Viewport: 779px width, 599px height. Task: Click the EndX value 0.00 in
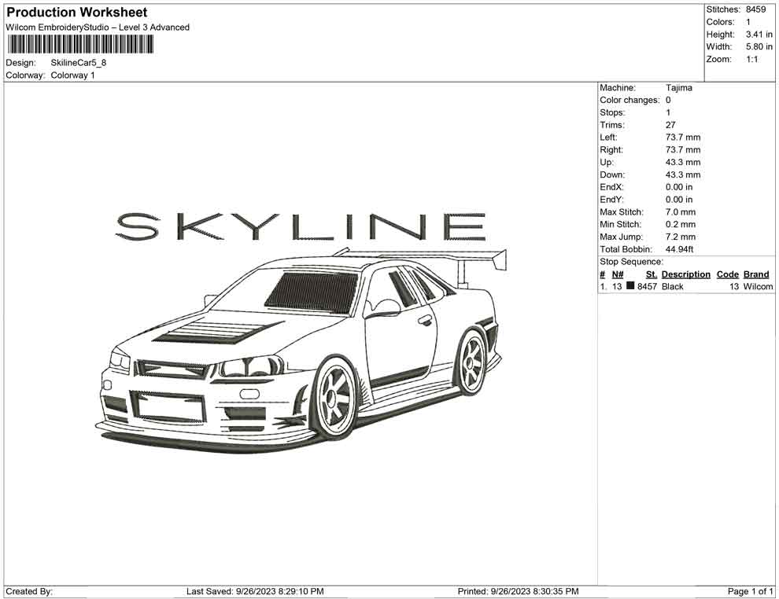click(x=679, y=187)
